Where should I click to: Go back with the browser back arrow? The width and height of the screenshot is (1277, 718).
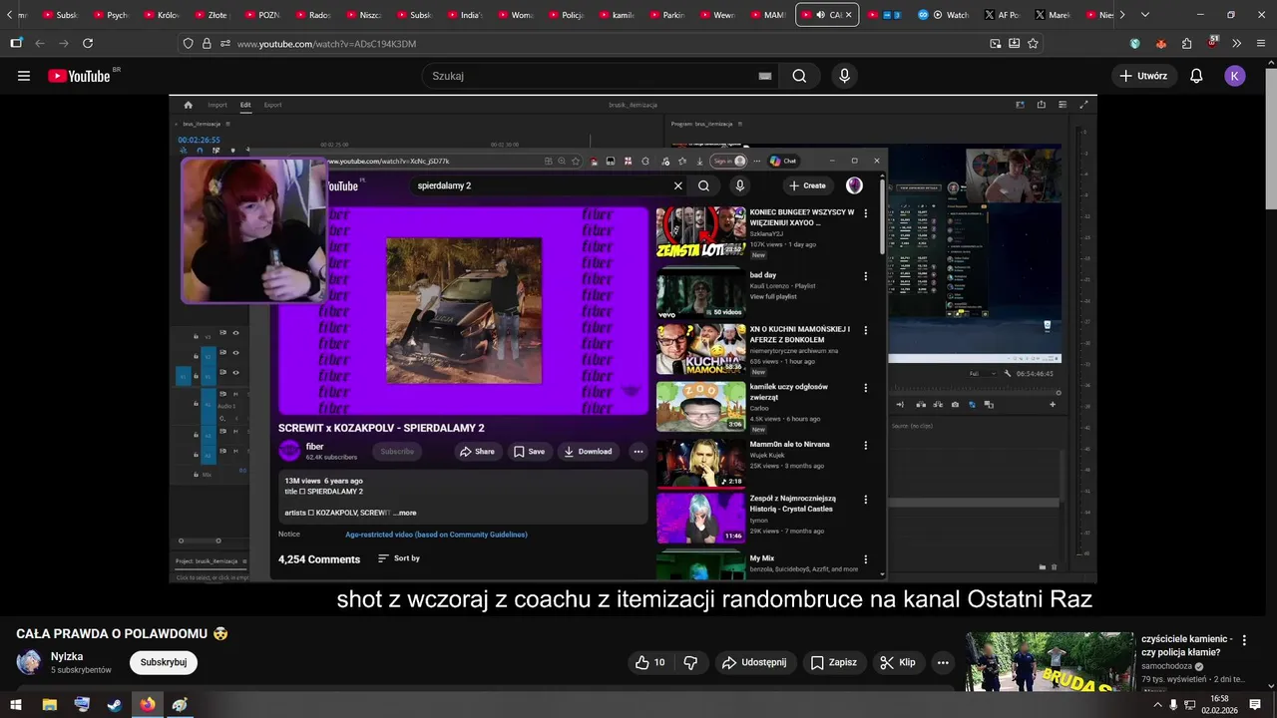(40, 44)
